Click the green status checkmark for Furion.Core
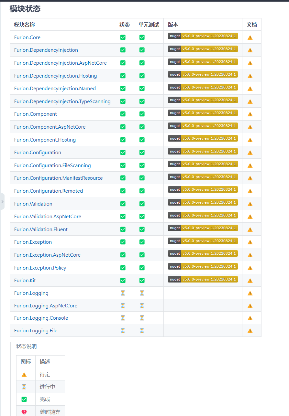 pos(123,37)
